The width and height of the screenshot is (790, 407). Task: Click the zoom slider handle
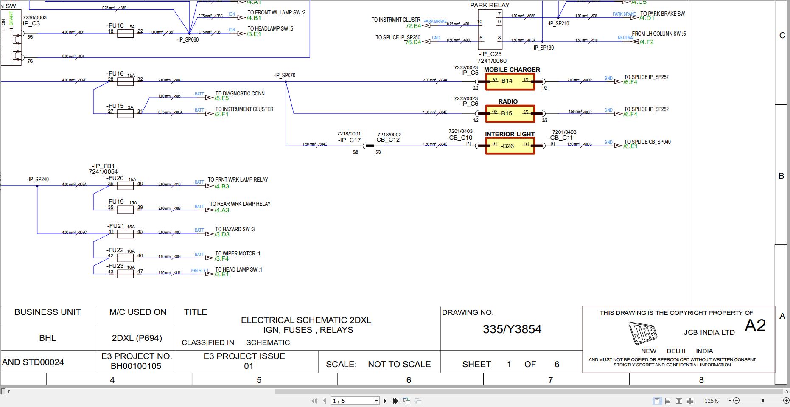point(762,400)
